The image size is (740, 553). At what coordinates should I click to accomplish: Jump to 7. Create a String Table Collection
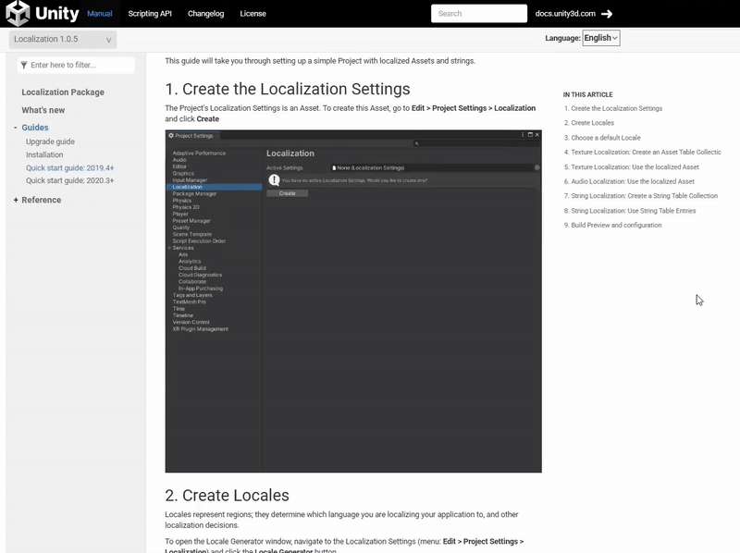(641, 196)
